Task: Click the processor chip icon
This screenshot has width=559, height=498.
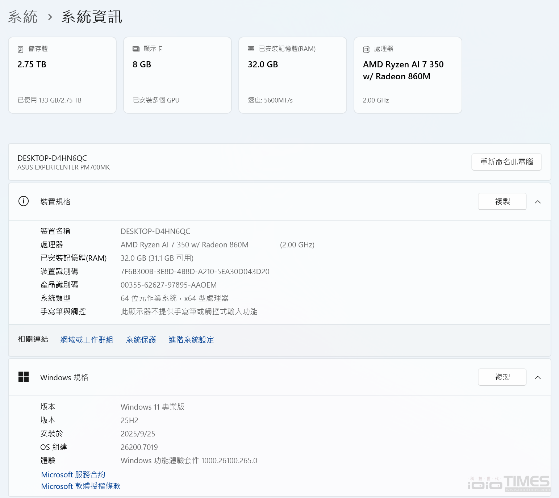Action: coord(366,49)
